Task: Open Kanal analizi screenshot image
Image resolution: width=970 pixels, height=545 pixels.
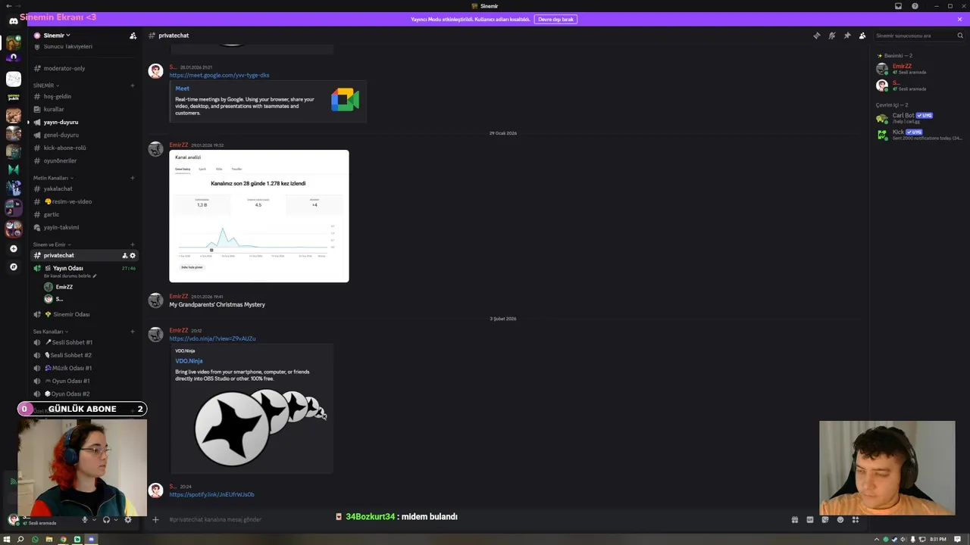Action: point(259,216)
